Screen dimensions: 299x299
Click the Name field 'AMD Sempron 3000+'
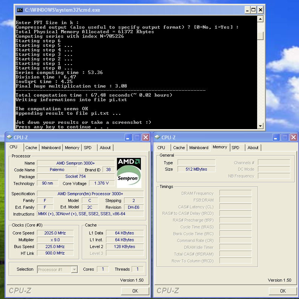point(76,163)
